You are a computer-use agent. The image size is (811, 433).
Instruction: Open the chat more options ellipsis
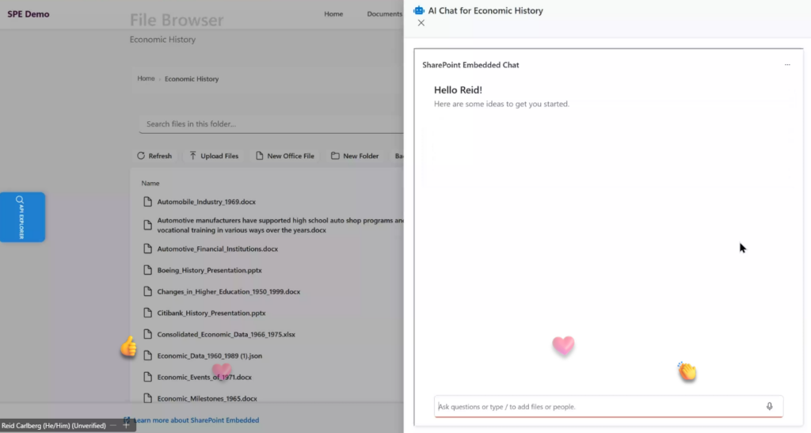(x=787, y=65)
